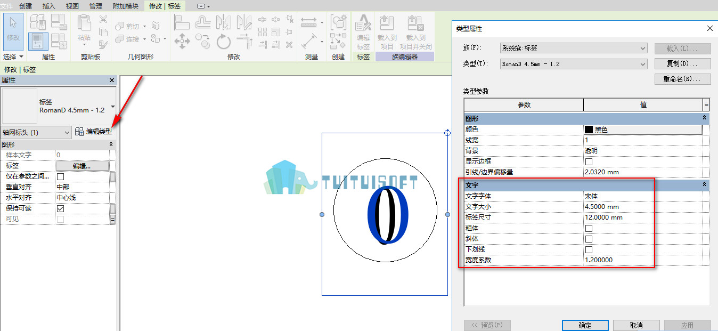Switch to the 创建 ribbon tab
The height and width of the screenshot is (331, 718).
[26, 6]
